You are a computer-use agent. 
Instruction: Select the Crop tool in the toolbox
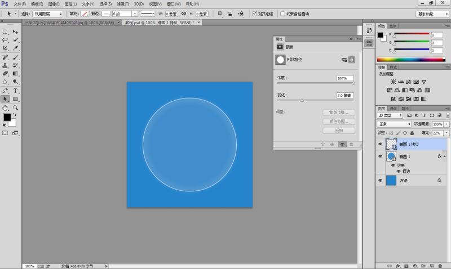pyautogui.click(x=5, y=48)
